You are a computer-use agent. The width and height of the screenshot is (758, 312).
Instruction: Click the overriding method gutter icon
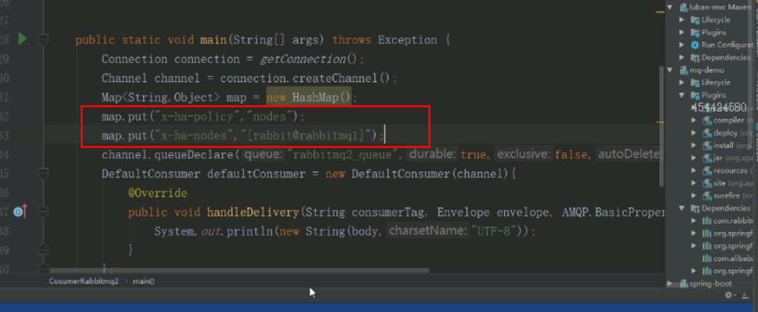(20, 211)
